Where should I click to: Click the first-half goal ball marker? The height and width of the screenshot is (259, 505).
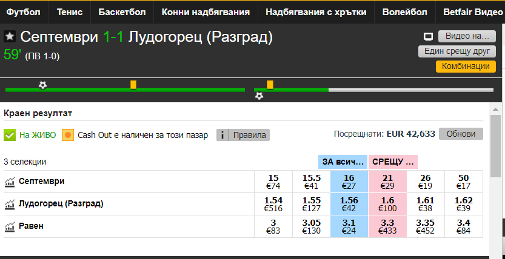42,85
